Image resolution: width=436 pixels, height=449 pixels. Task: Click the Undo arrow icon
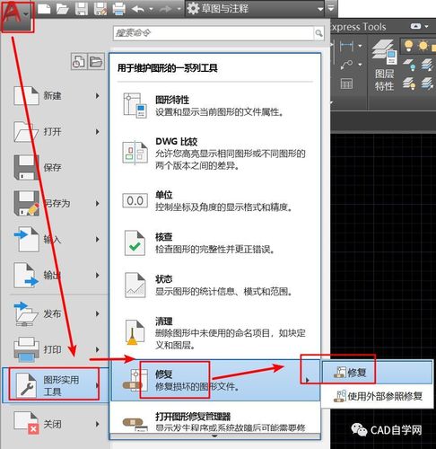pyautogui.click(x=138, y=9)
